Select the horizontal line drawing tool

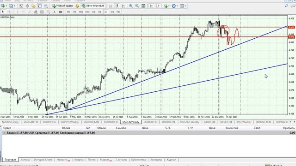(23, 12)
